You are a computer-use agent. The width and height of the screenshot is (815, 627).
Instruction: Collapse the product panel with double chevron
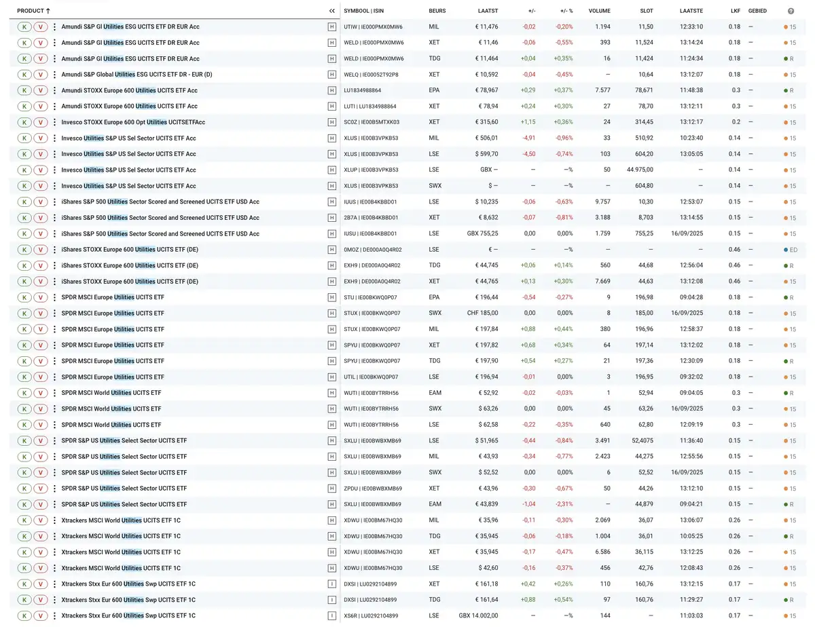pyautogui.click(x=331, y=11)
